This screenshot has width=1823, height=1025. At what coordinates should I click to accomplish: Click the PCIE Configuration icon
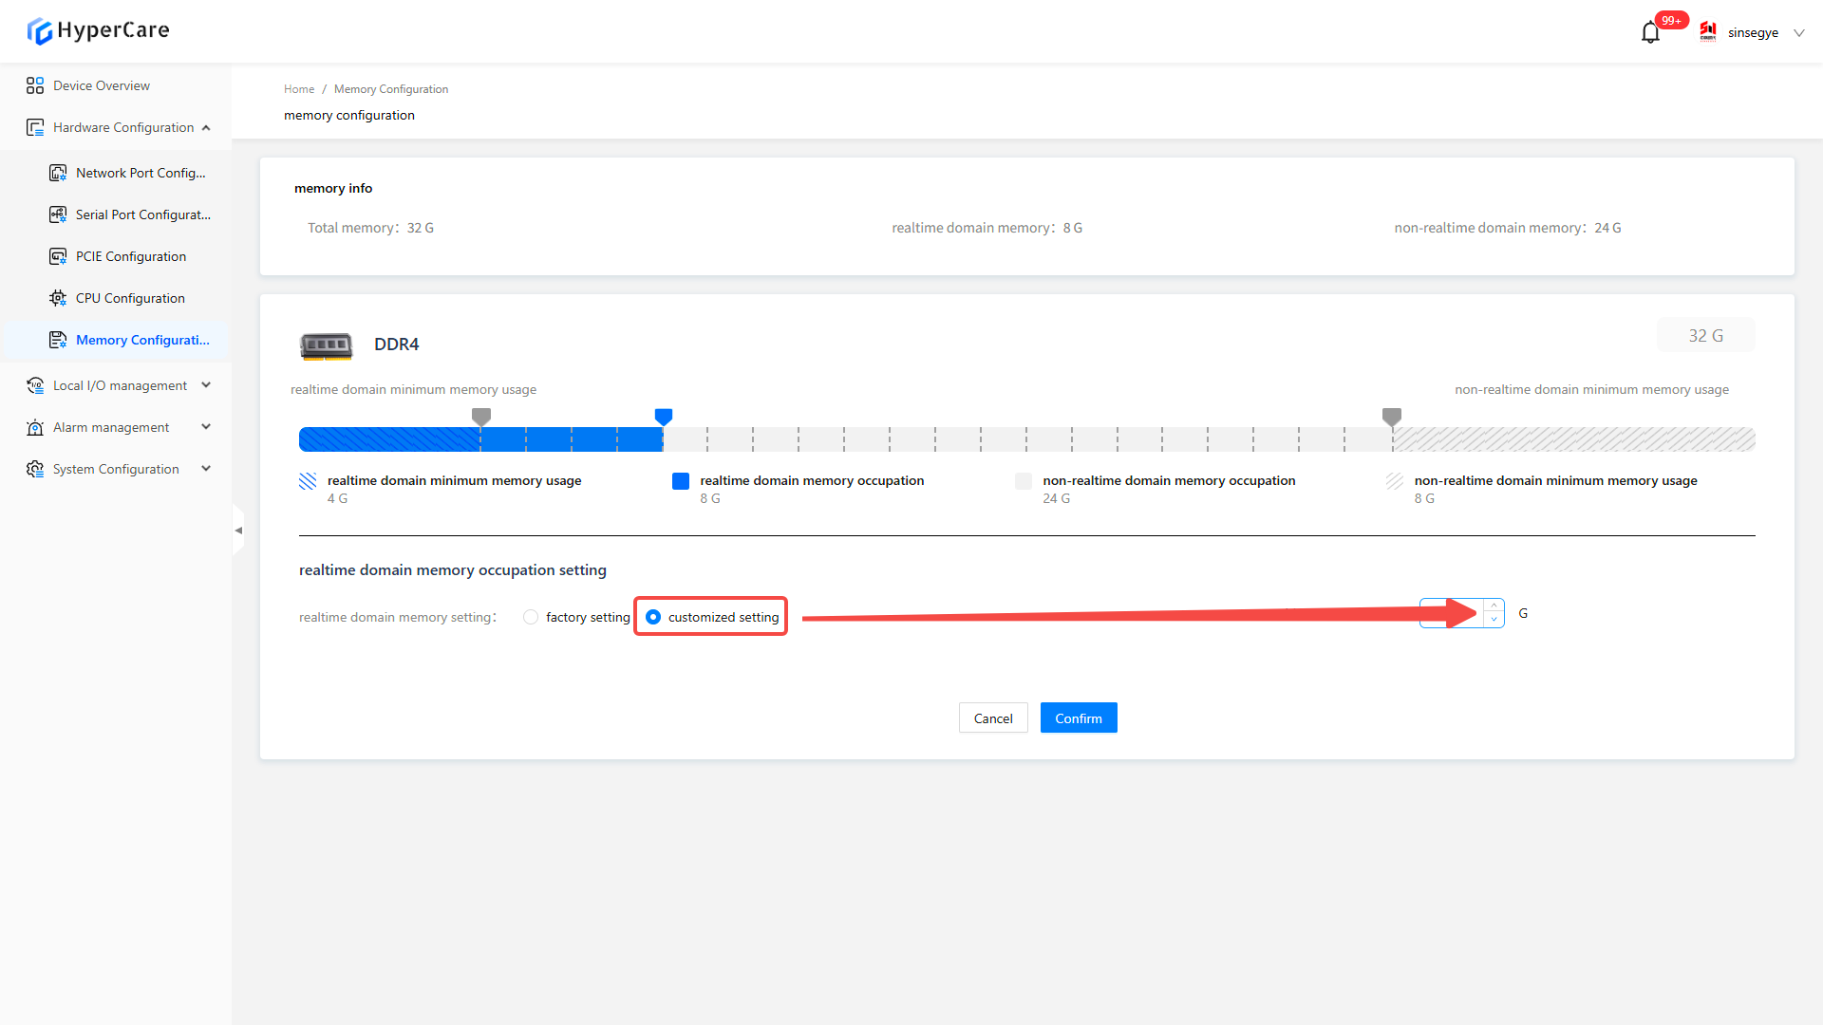tap(58, 256)
